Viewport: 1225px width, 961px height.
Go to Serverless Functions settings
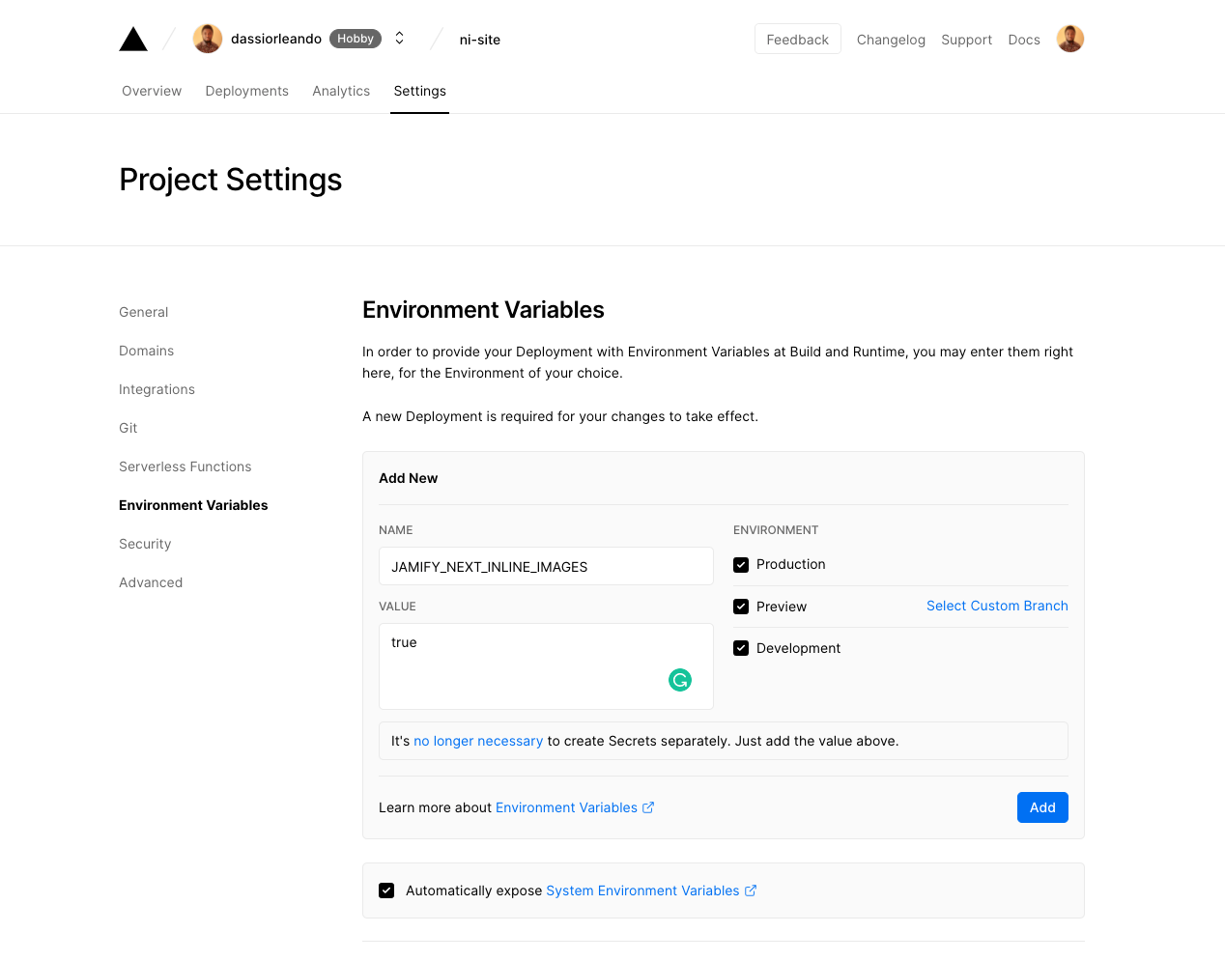click(x=185, y=466)
